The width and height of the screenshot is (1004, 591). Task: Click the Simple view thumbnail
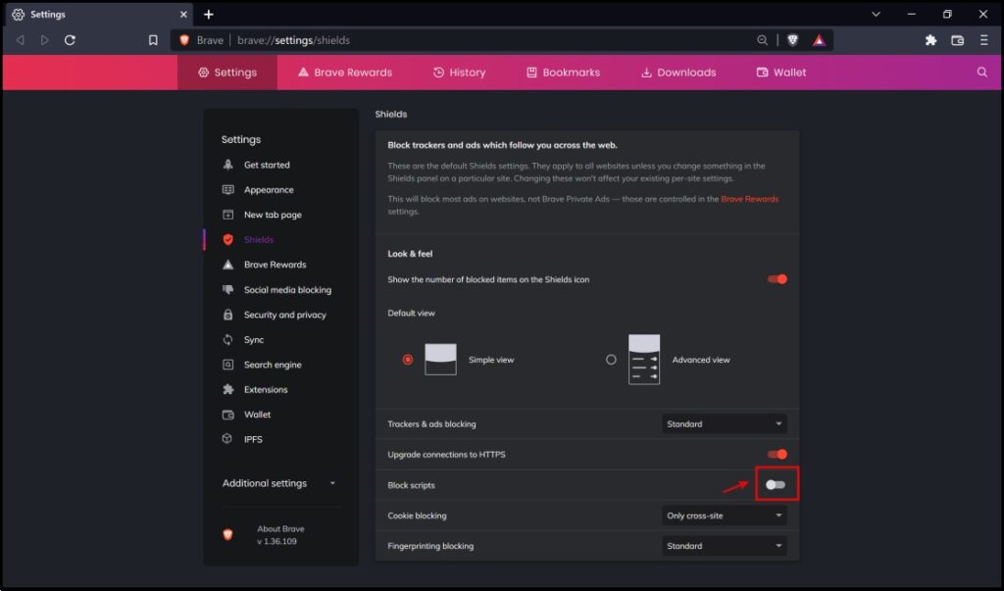(440, 360)
